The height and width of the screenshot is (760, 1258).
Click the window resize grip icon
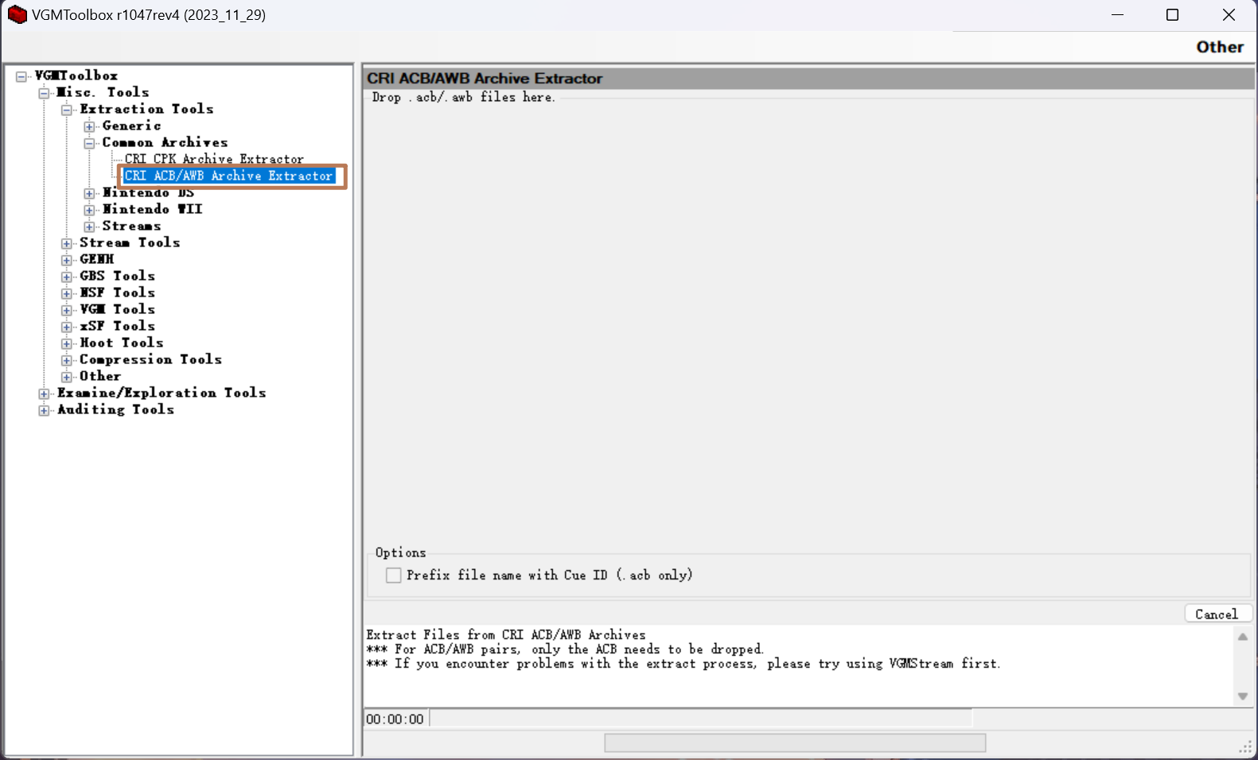[1246, 747]
